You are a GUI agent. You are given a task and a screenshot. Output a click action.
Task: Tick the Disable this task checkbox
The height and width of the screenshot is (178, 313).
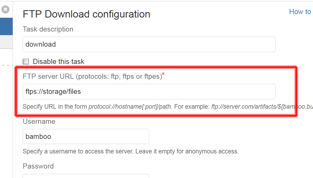[26, 61]
